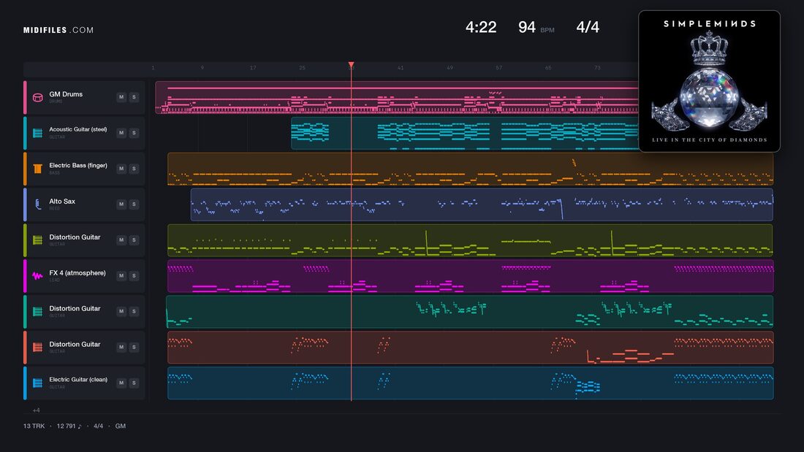This screenshot has width=804, height=452.
Task: Solo the Alto Sax track
Action: 134,204
